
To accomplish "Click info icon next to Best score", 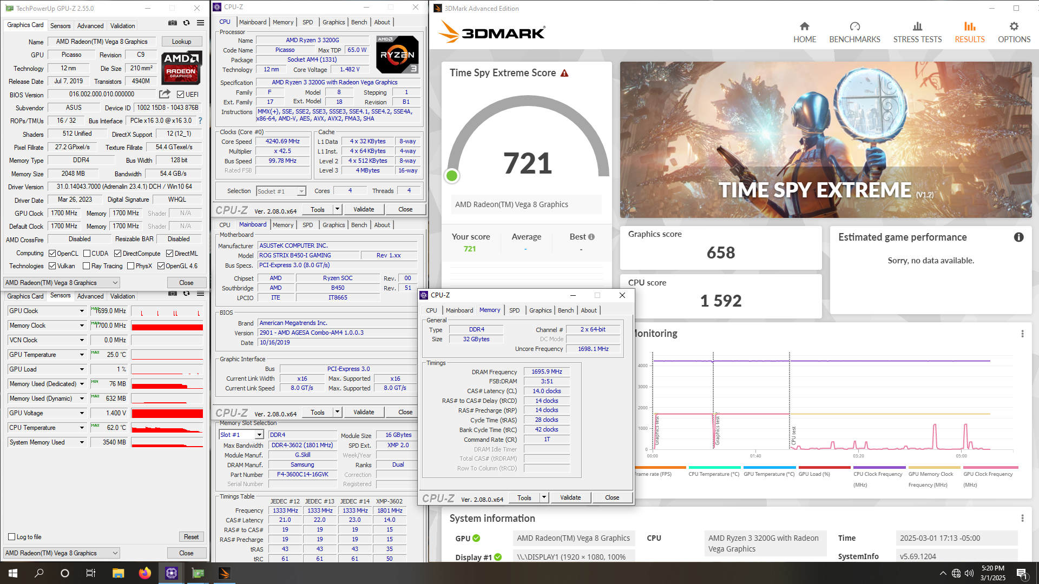I will [591, 237].
